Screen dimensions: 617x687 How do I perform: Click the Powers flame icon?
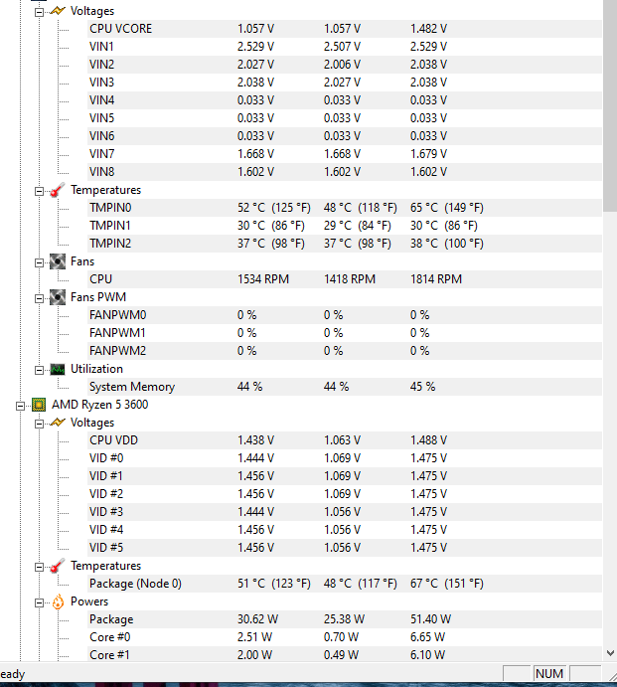click(58, 601)
